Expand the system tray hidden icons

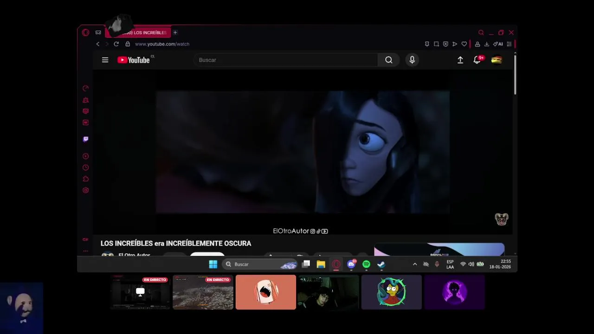click(x=415, y=264)
